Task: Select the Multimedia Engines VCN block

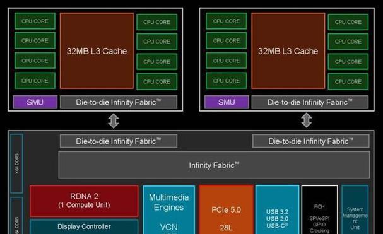Action: pyautogui.click(x=168, y=210)
